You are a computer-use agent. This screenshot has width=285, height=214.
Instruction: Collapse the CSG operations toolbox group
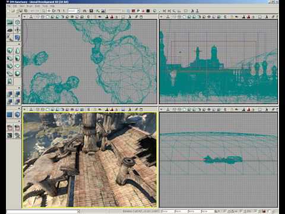[x=19, y=87]
